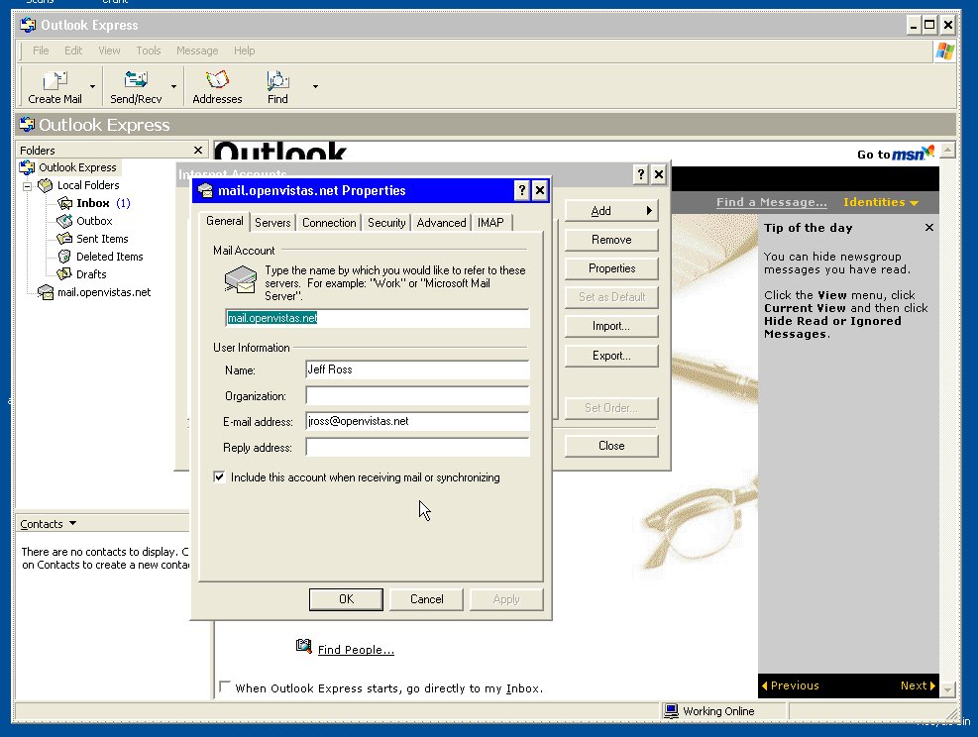Select the Sent Items folder icon
The image size is (978, 737).
coord(64,239)
